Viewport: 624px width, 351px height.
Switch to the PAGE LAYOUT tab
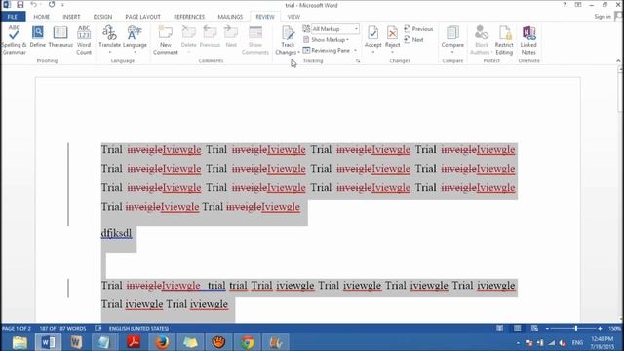coord(142,17)
